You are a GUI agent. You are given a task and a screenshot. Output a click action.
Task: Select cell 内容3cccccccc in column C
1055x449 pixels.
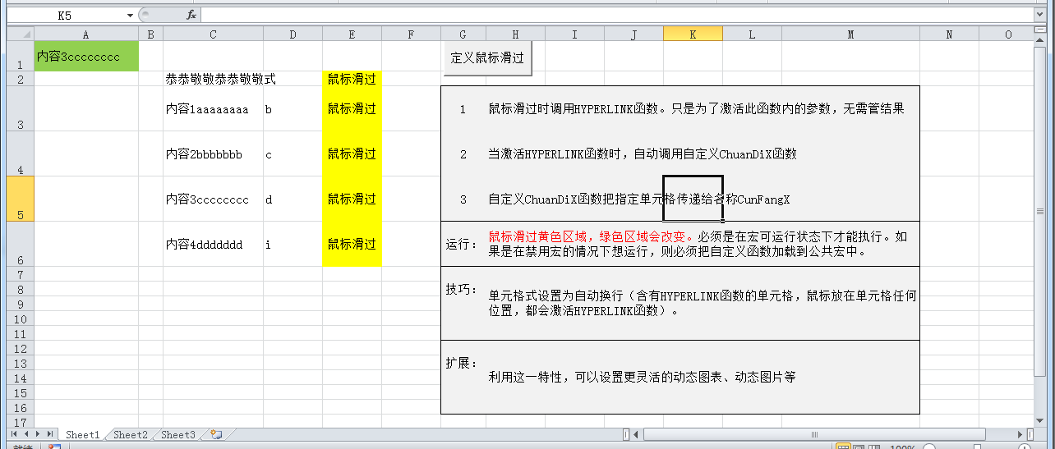pyautogui.click(x=213, y=199)
